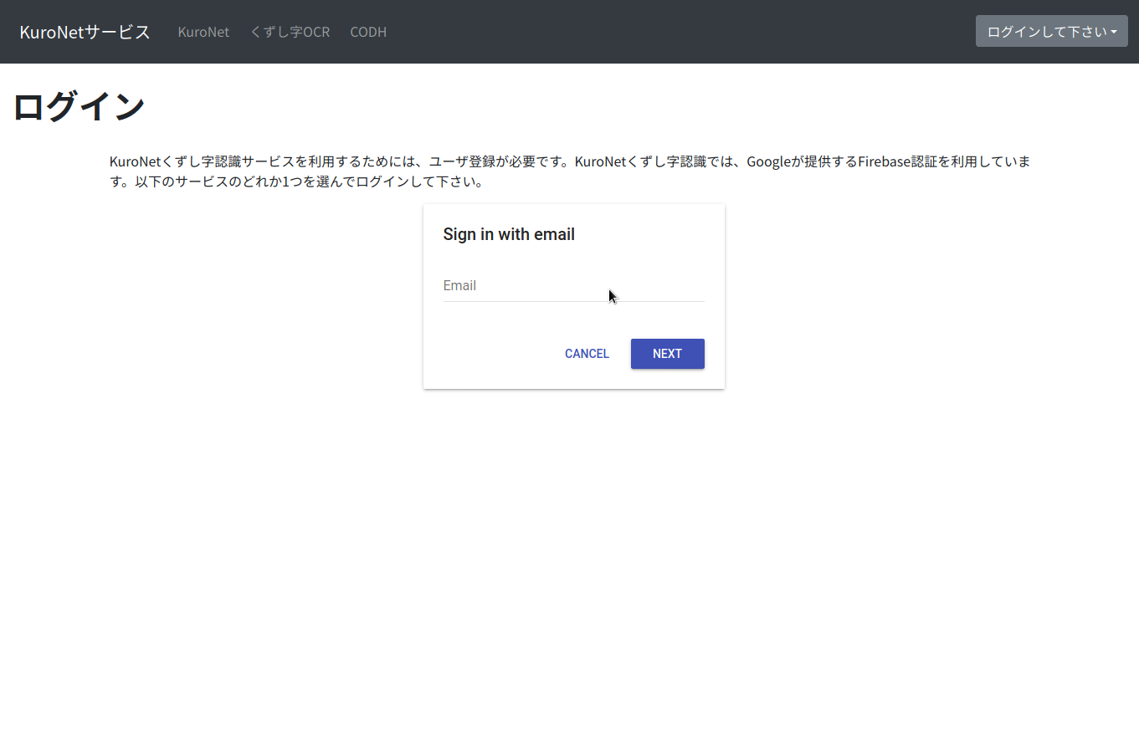Click the sign-in dialog card
This screenshot has width=1139, height=731.
tap(573, 295)
